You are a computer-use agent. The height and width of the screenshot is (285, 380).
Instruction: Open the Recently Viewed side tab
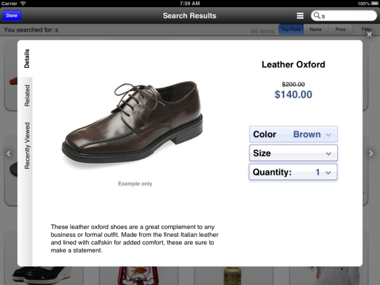27,146
